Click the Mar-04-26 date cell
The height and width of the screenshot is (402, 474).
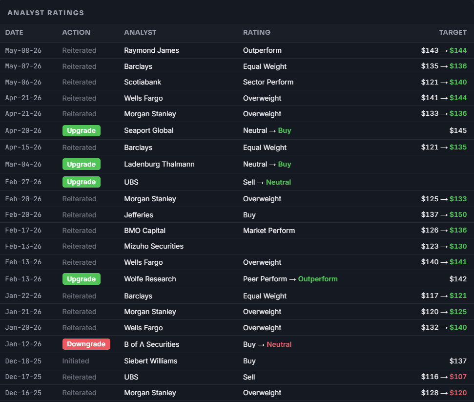click(23, 164)
